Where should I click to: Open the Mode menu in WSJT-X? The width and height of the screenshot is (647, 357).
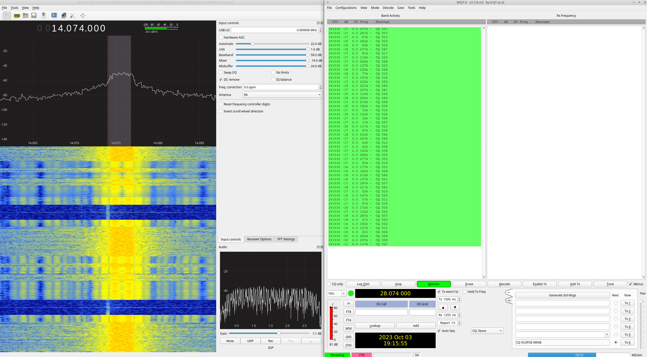click(x=375, y=8)
